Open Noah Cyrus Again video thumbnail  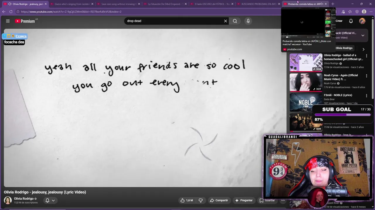pos(306,82)
